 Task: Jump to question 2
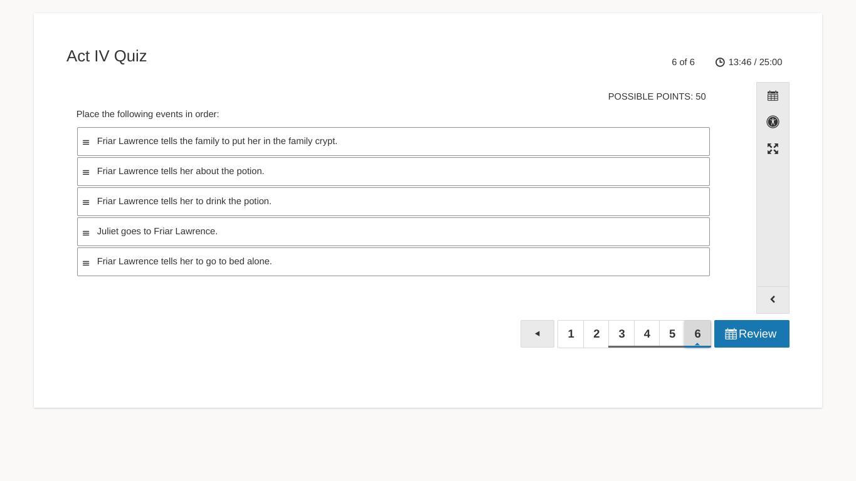point(596,334)
